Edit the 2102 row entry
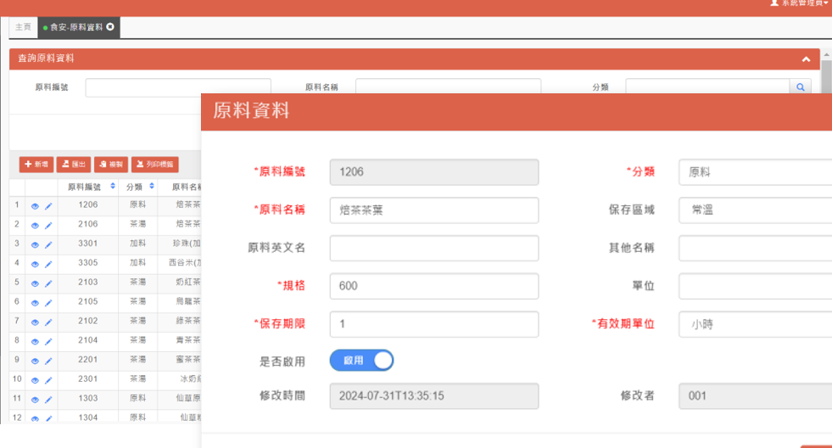The width and height of the screenshot is (832, 448). click(x=48, y=322)
